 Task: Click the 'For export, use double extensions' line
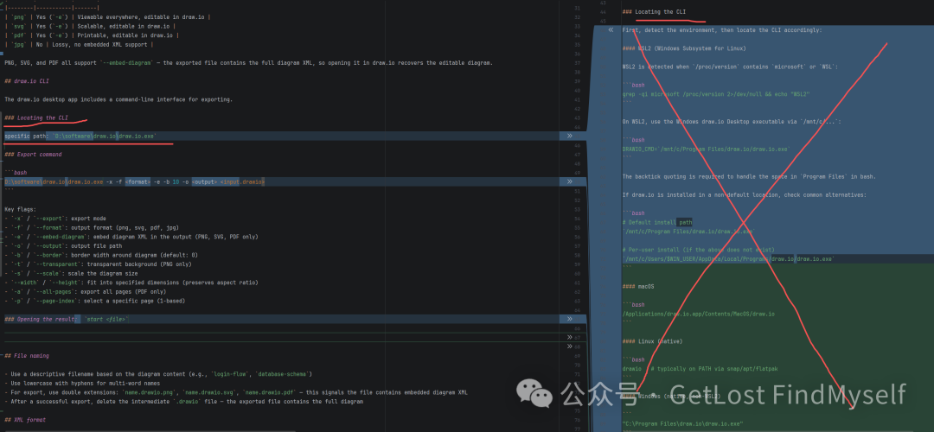236,393
